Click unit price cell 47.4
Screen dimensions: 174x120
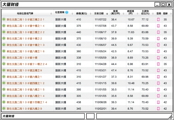(114, 70)
